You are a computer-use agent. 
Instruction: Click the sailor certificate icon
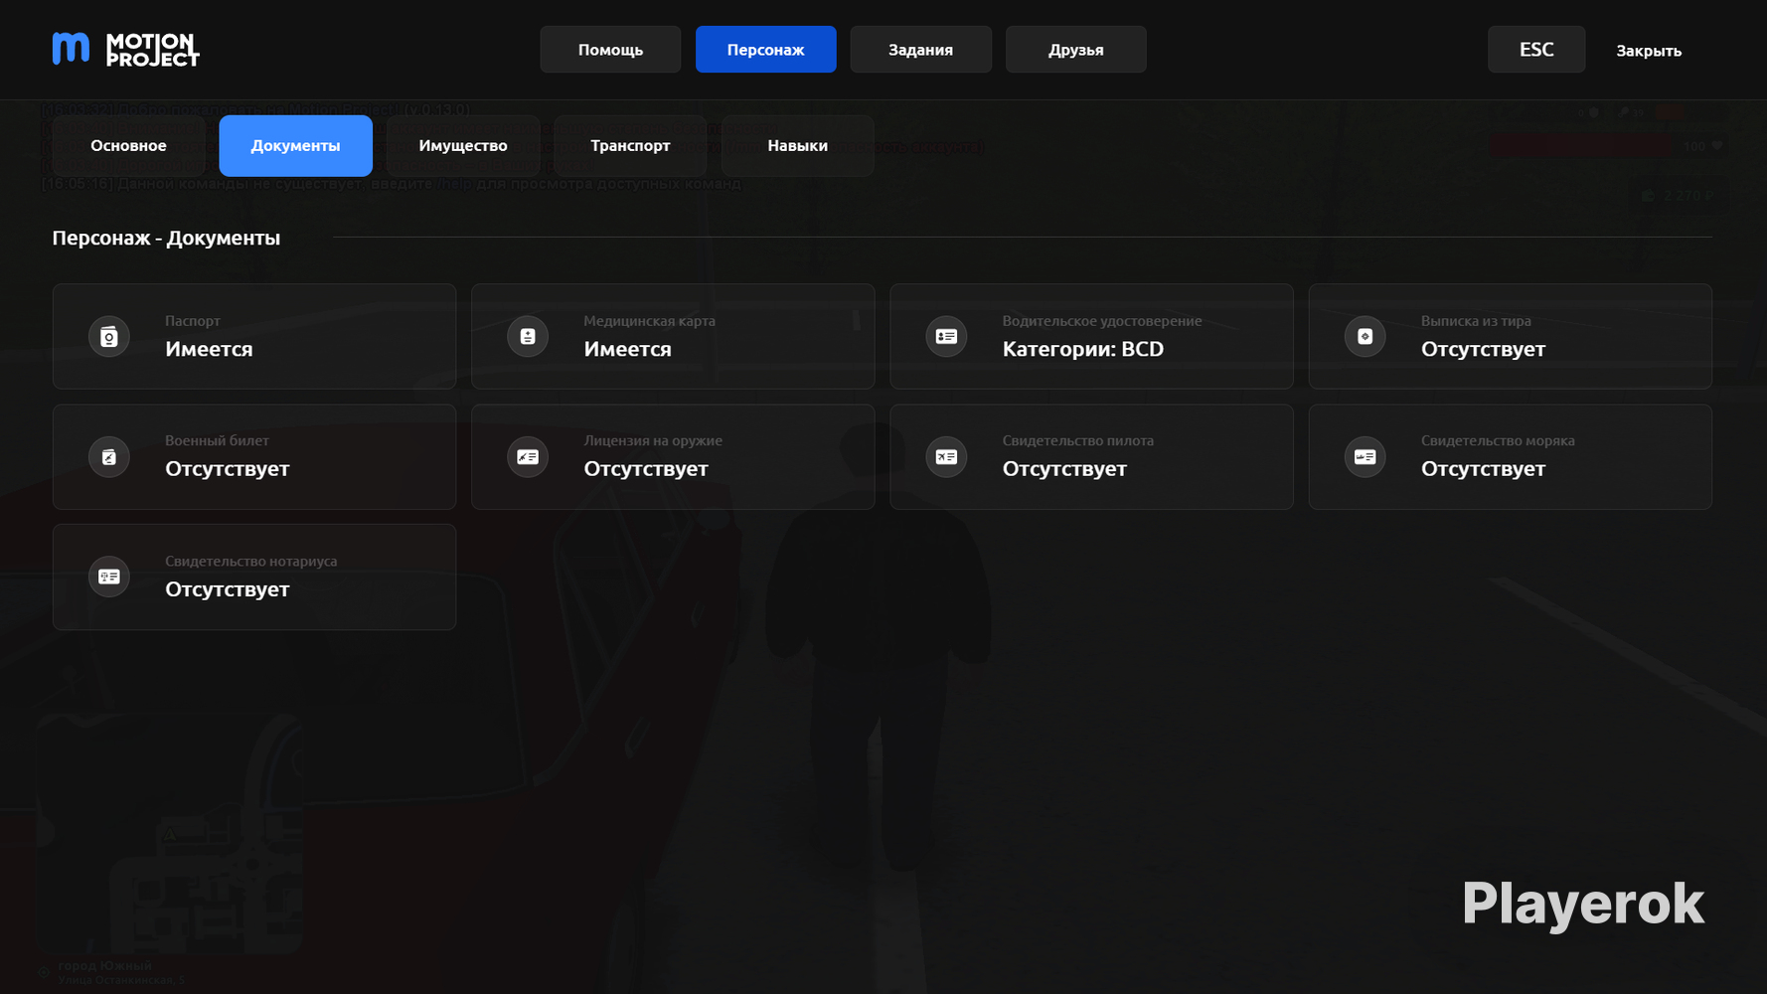tap(1365, 457)
